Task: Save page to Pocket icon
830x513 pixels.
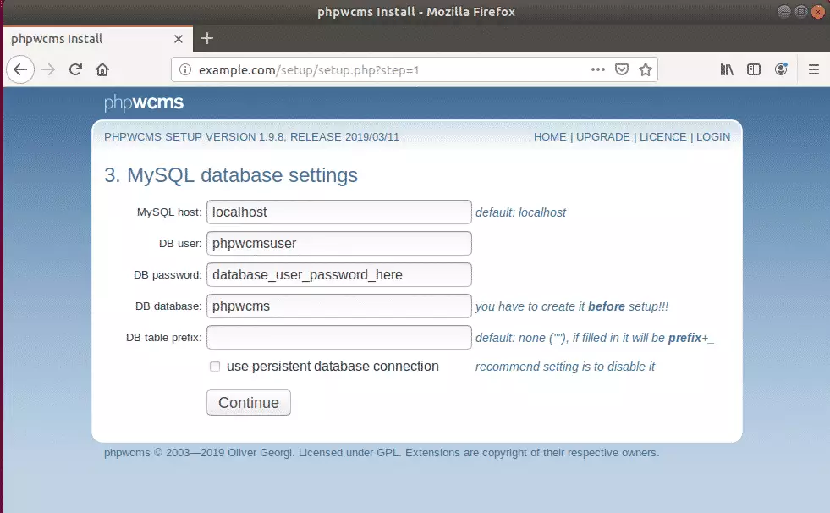Action: point(621,69)
